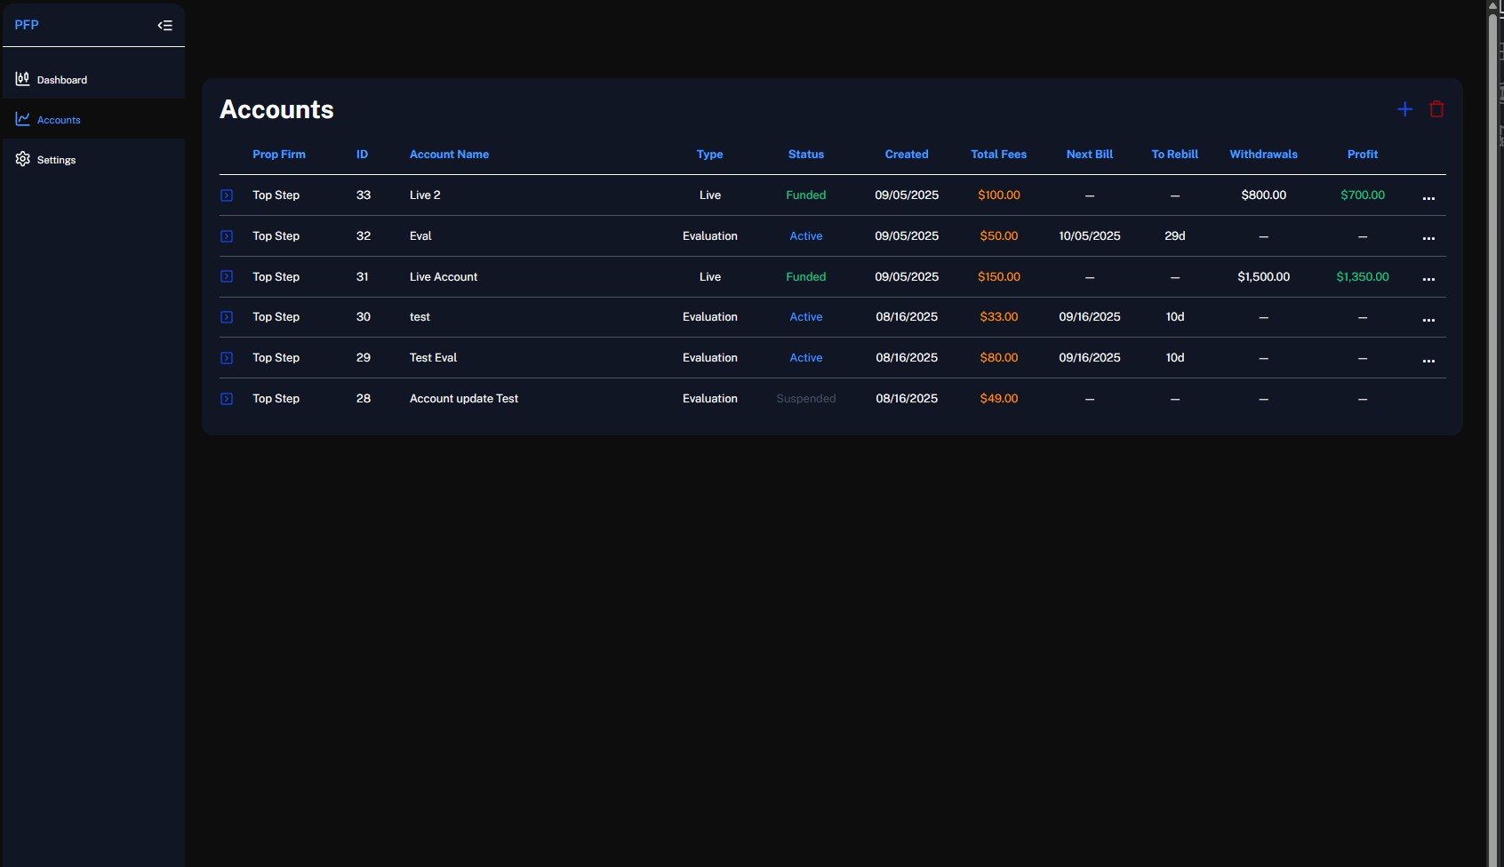Screen dimensions: 1504x867
Task: Open the three-dot menu for Test Eval row
Action: [x=1428, y=360]
